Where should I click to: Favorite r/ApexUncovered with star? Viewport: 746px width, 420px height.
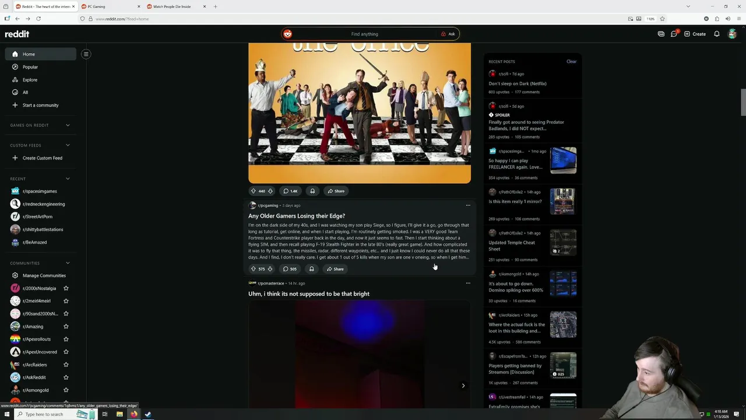pos(66,352)
